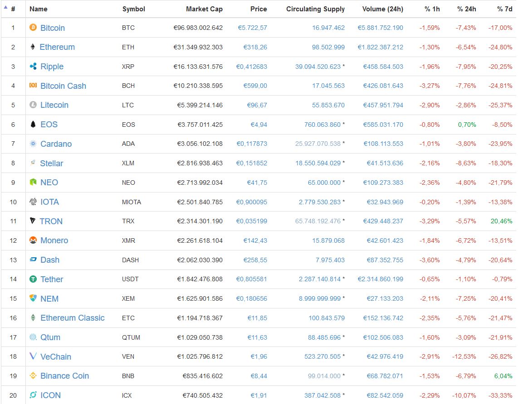Click the NEM logo icon

(x=33, y=298)
